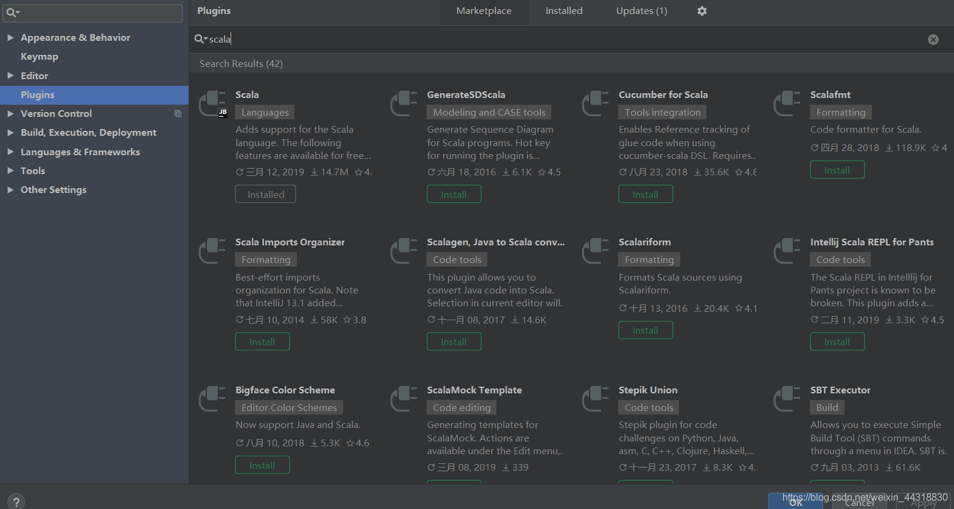Click the Code editing tag
The width and height of the screenshot is (954, 509).
click(462, 408)
